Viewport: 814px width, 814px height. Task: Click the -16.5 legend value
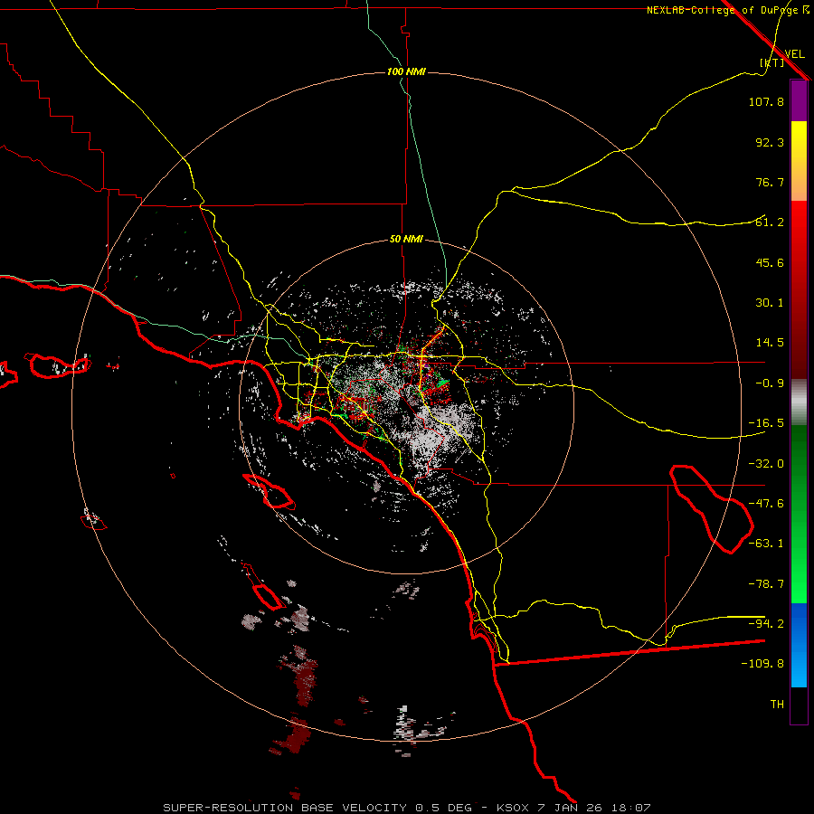pyautogui.click(x=766, y=423)
